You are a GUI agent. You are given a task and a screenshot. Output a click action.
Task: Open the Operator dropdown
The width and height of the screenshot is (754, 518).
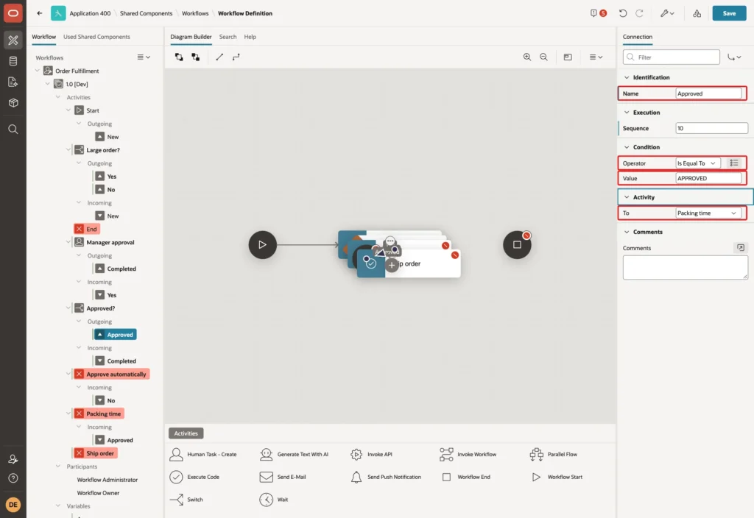tap(698, 163)
